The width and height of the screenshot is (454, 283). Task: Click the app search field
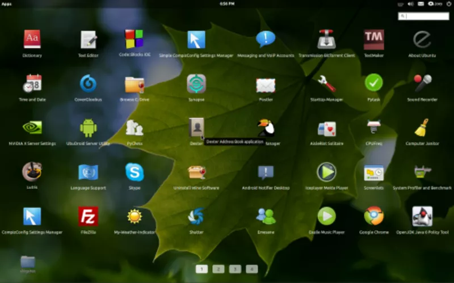point(423,16)
